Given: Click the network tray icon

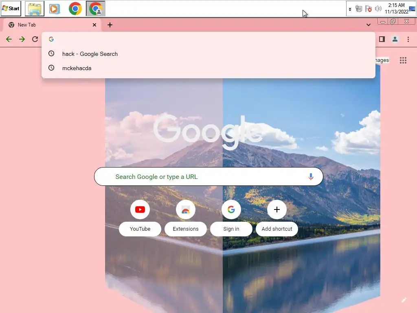Looking at the screenshot, I should click(358, 9).
